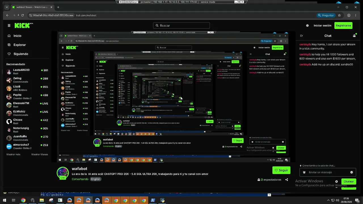Open the language globe icon

click(307, 25)
